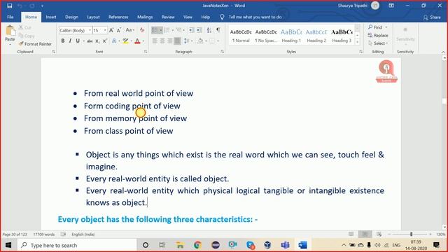Click Type here to search box
This screenshot has width=448, height=252.
coord(77,245)
